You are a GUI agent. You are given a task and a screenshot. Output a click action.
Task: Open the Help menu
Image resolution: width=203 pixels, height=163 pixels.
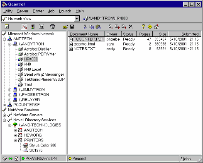(80, 11)
